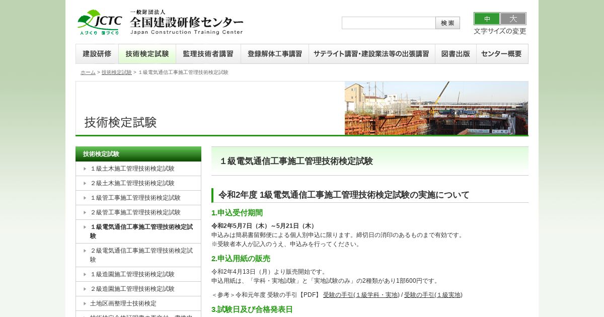Open the 監理技術者講習 menu
This screenshot has height=317, width=604.
(x=208, y=54)
